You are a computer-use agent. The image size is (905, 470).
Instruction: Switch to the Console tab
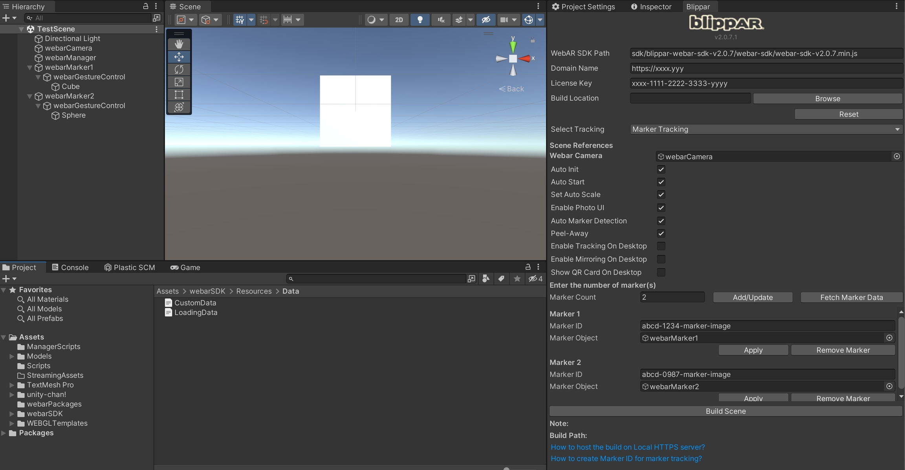coord(70,267)
